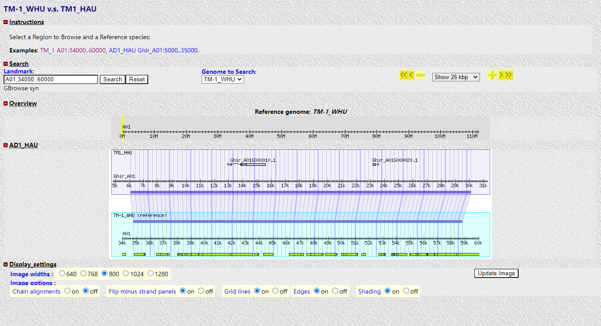Turn Chain alignments on
Viewport: 601px width, 326px height.
(68, 291)
